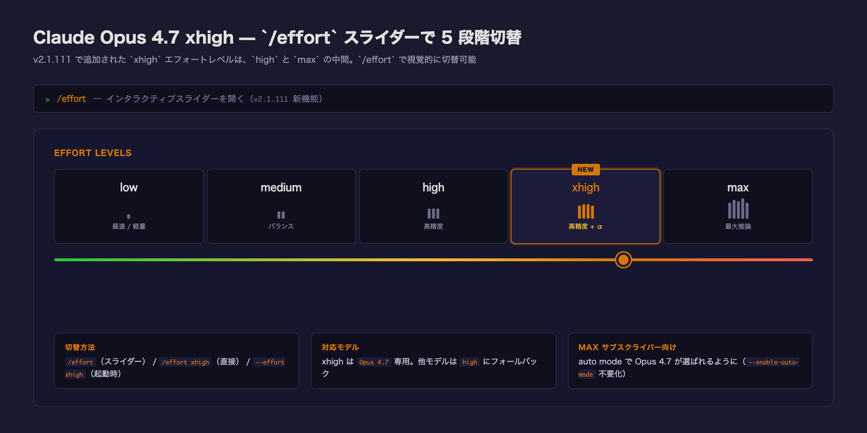Click the '切替方法' card heading

coord(80,347)
